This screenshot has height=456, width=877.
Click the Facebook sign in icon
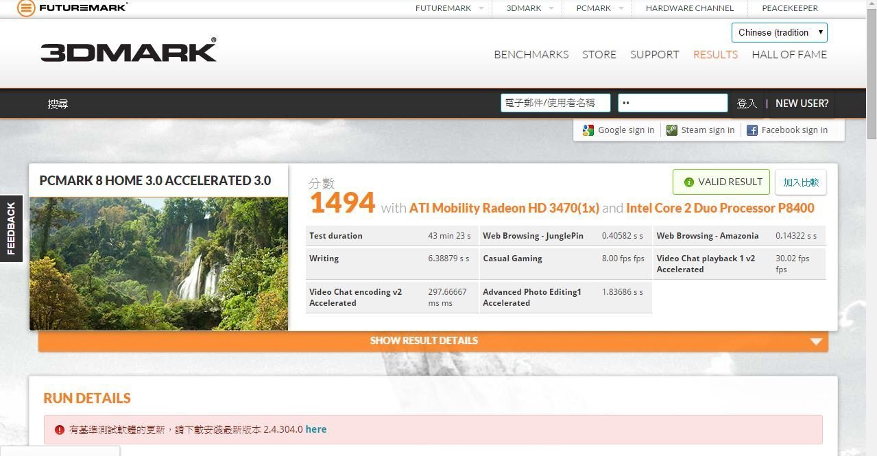coord(752,130)
